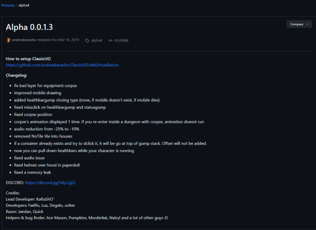Image resolution: width=316 pixels, height=230 pixels.
Task: Click 'Helpers & bug finder' credits line
Action: pos(87,217)
